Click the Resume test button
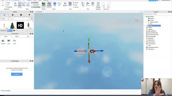The height and width of the screenshot is (96, 172). pos(88,4)
